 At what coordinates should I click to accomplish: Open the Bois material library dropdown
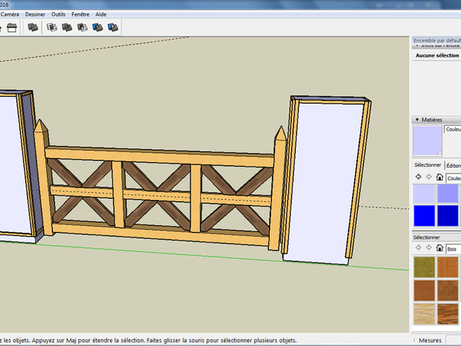[453, 248]
